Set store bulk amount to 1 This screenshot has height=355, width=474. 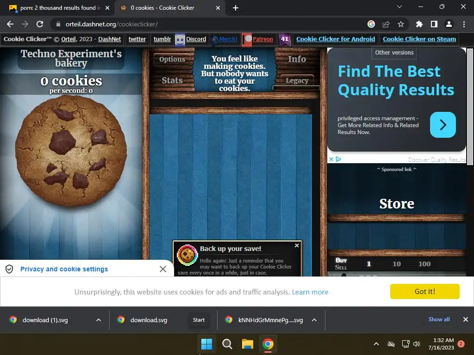coord(368,264)
